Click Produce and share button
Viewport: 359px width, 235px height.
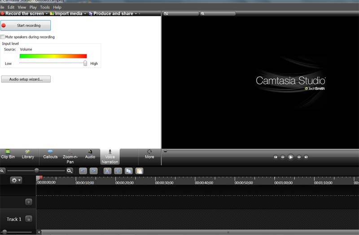point(111,13)
